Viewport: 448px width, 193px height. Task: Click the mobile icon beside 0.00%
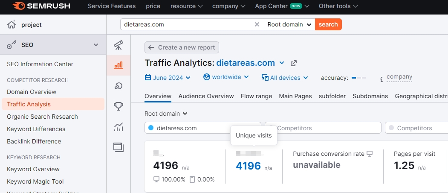[x=192, y=179]
